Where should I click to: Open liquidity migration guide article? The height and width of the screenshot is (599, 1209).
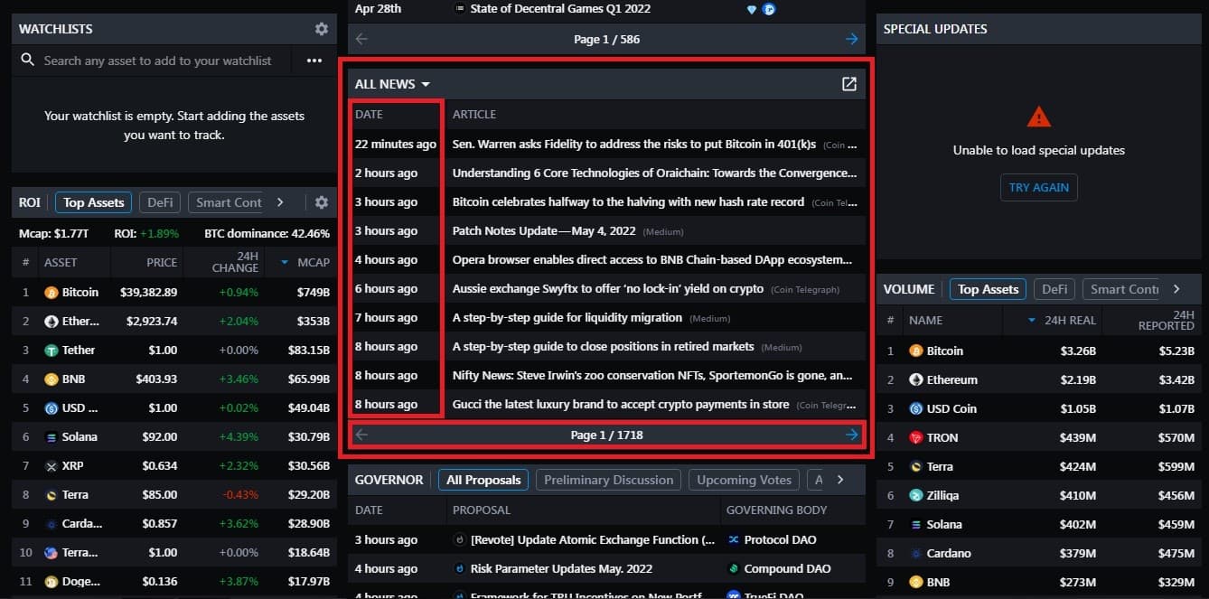tap(567, 317)
